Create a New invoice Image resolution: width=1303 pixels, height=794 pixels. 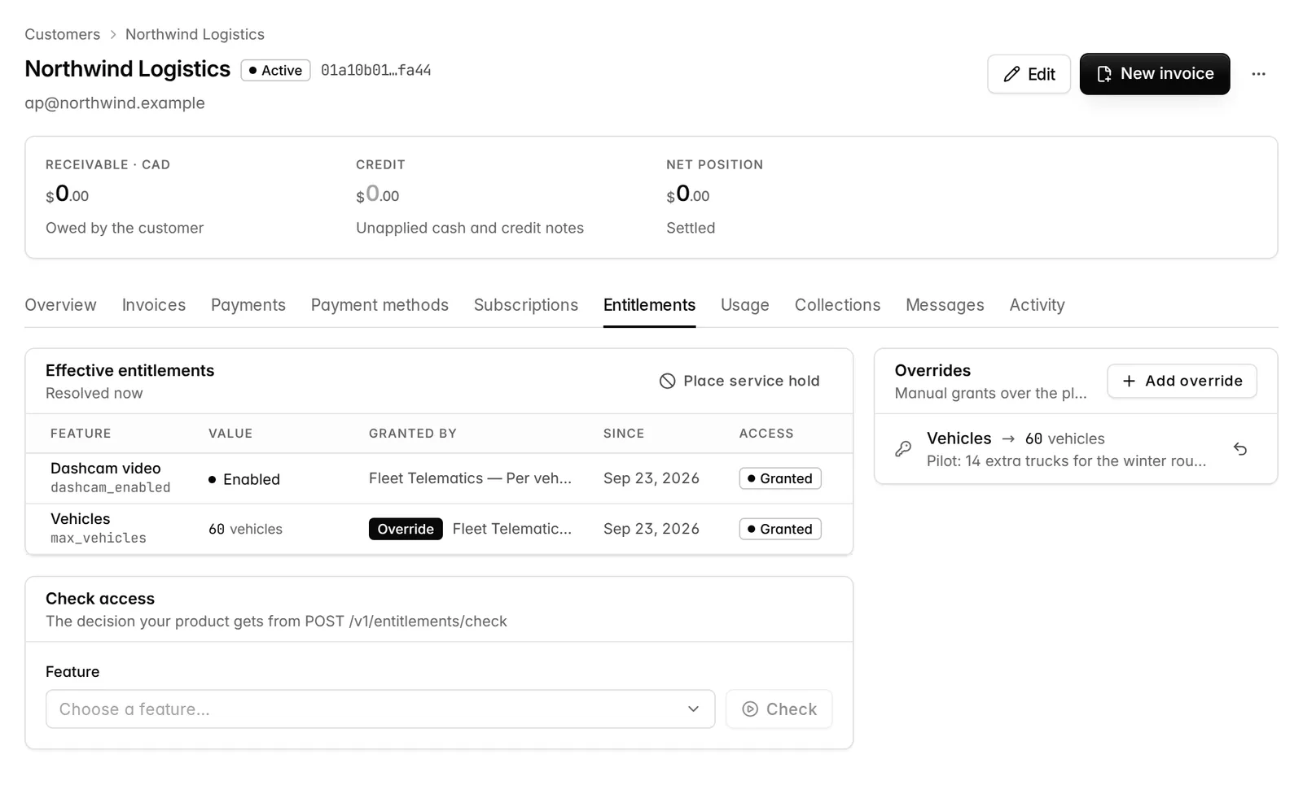click(1155, 74)
